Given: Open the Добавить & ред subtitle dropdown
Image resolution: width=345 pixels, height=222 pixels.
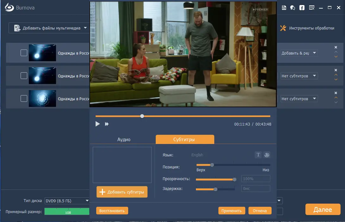Looking at the screenshot, I should [299, 53].
